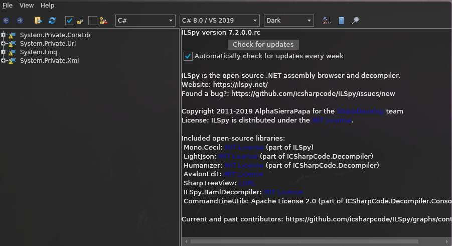Disable automatic weekly update checking
452x246 pixels.
(188, 56)
